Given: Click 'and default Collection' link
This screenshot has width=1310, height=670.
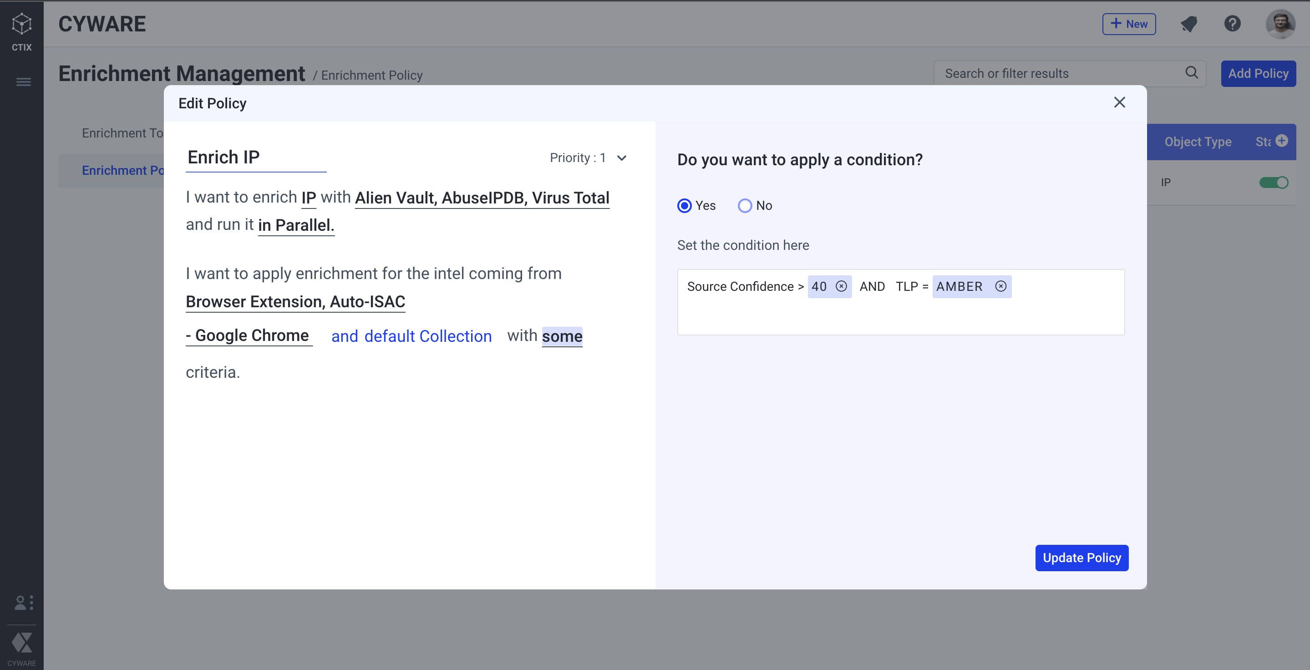Looking at the screenshot, I should [x=411, y=336].
